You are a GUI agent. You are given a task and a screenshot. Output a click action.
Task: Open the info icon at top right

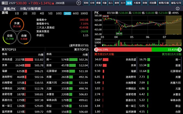[x=178, y=9]
